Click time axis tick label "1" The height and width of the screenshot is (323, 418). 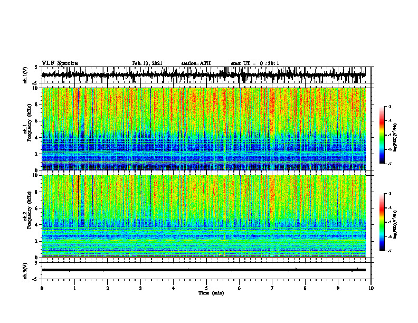click(x=74, y=288)
